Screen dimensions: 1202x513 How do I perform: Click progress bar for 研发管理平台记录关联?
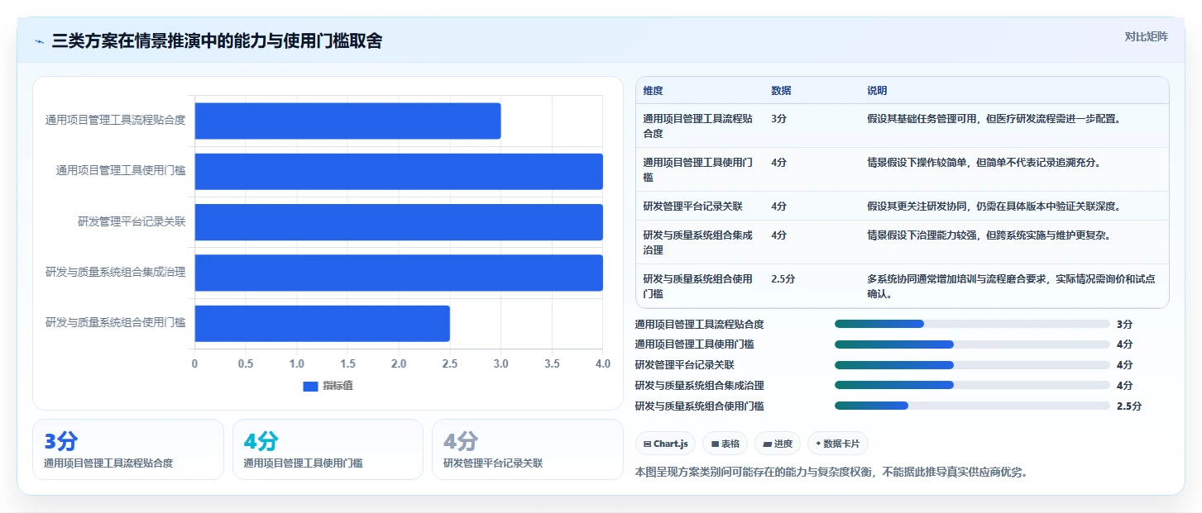972,365
